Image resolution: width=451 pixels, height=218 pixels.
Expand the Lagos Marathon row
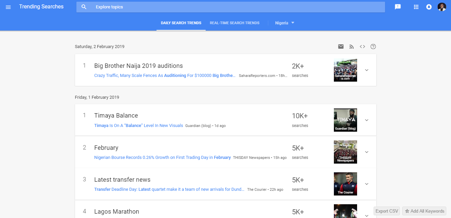click(367, 215)
